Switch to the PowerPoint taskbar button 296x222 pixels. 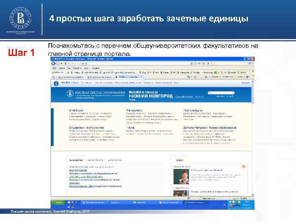tap(169, 202)
